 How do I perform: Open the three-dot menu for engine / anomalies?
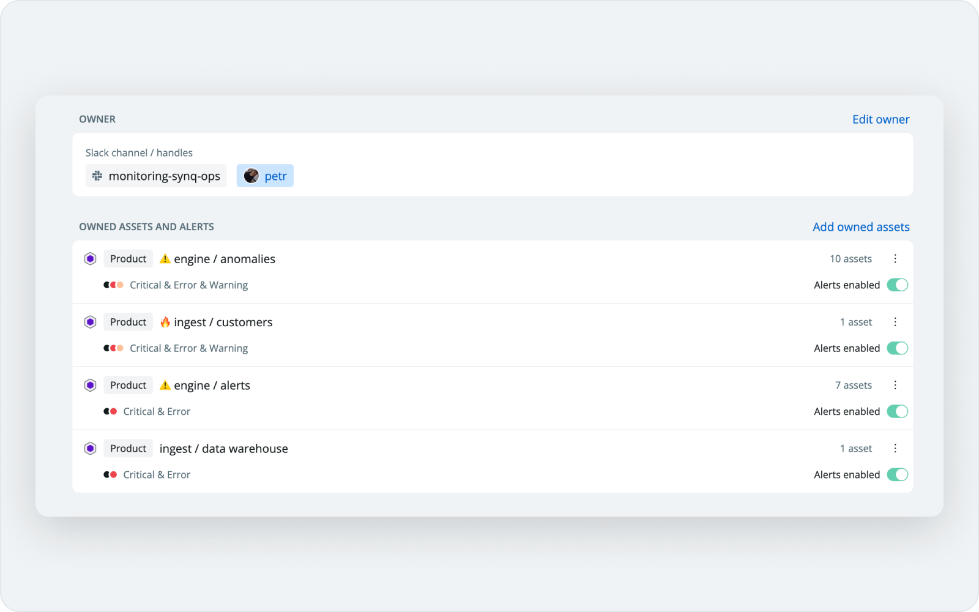(895, 258)
